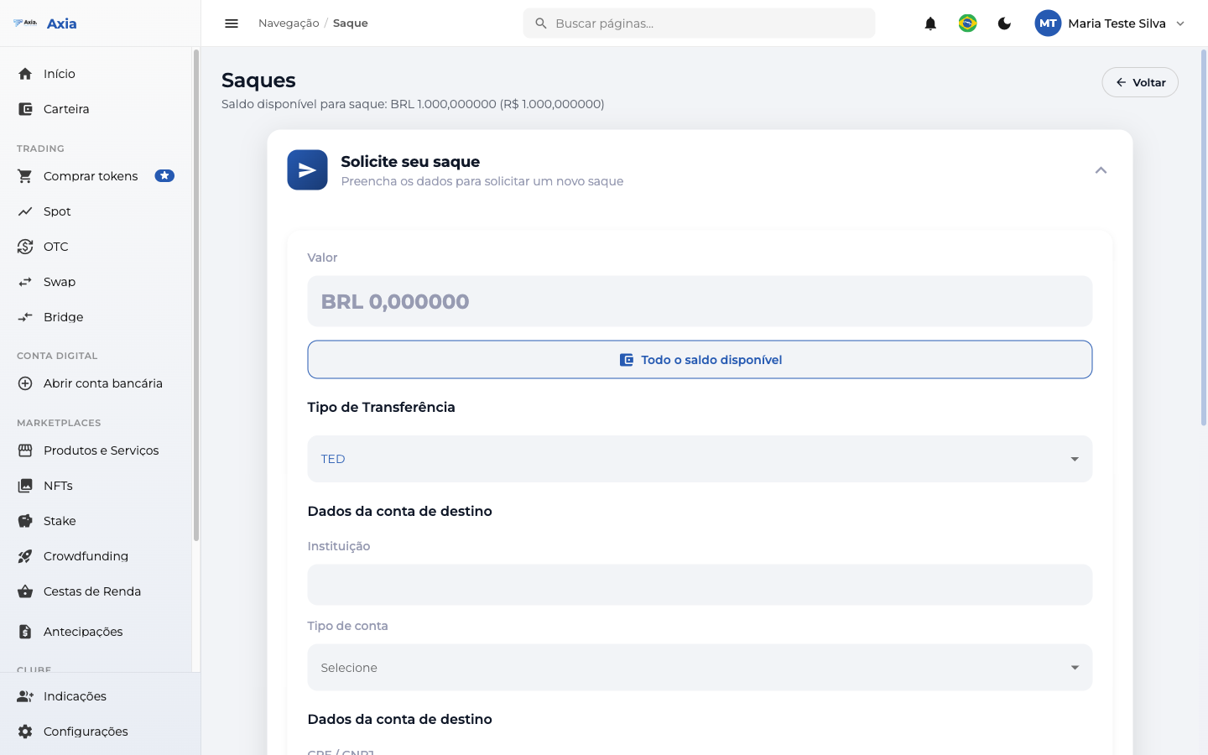This screenshot has height=755, width=1208.
Task: Focus the Valor BRL amount field
Action: pos(700,301)
